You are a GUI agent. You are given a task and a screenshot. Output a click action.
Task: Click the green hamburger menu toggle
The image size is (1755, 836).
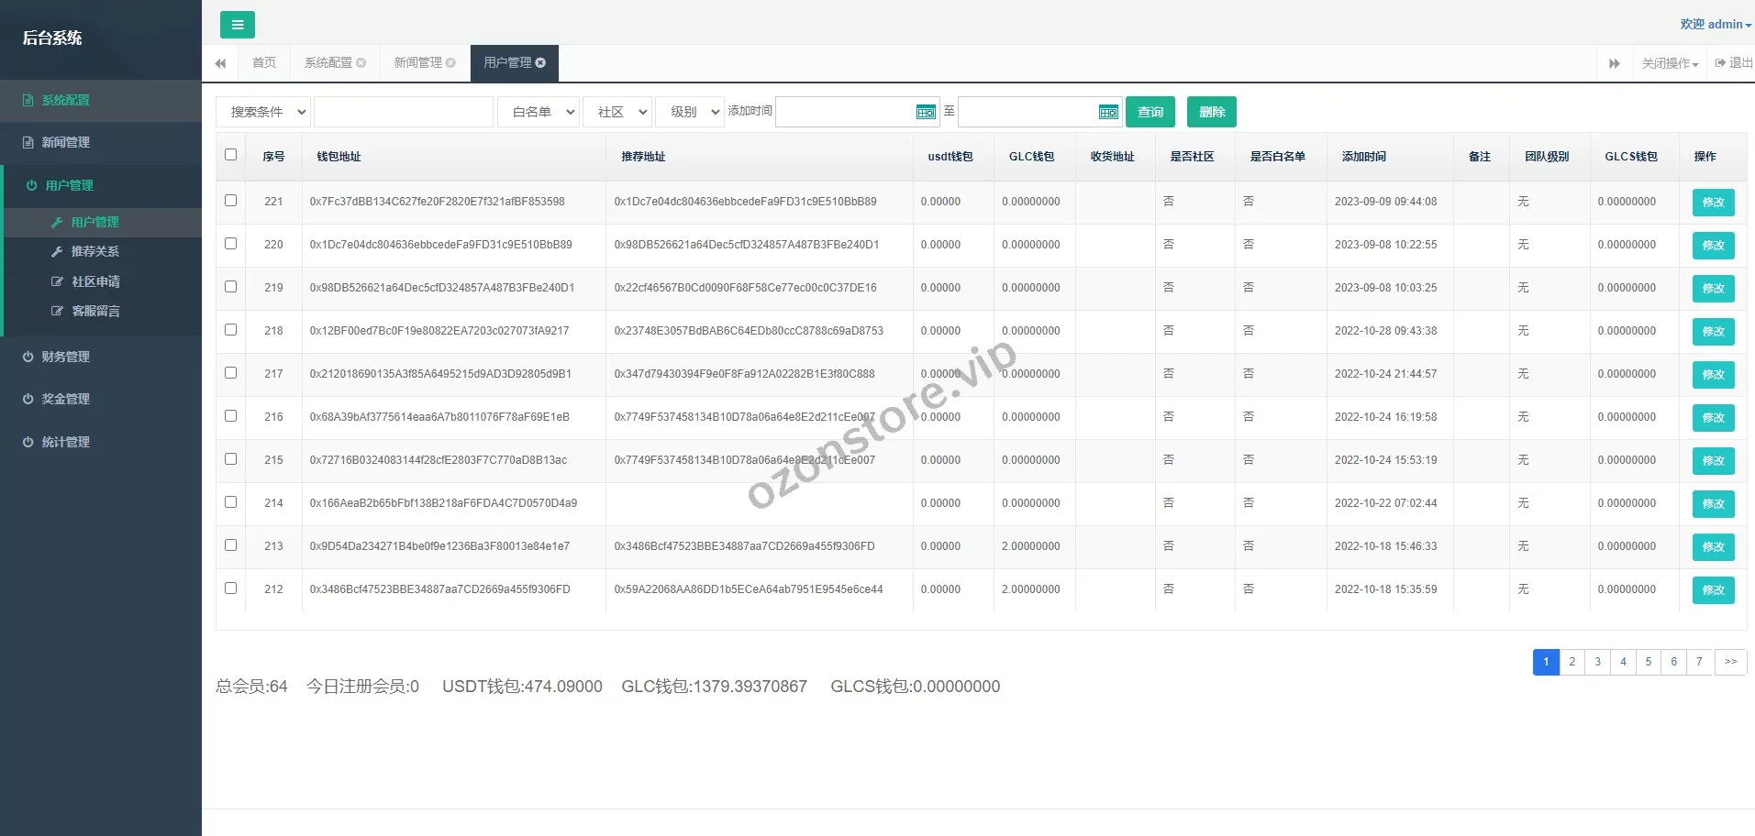(x=237, y=25)
